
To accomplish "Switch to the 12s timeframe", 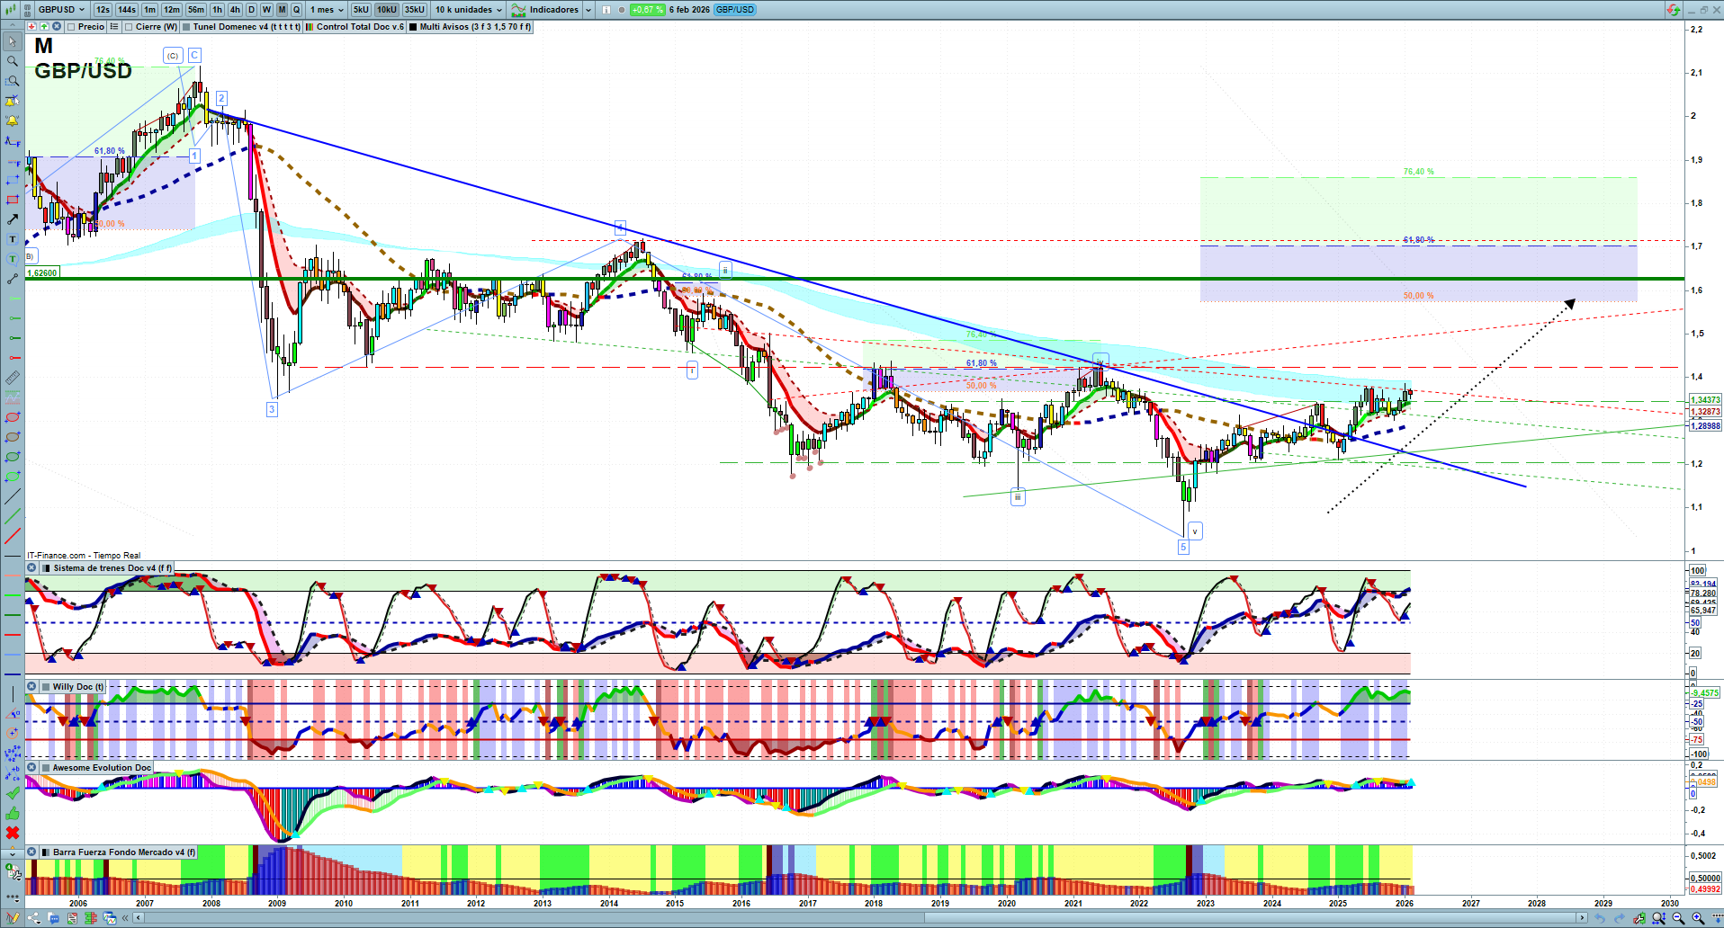I will [x=103, y=10].
